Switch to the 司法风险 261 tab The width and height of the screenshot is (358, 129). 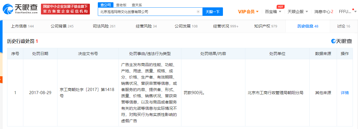click(104, 26)
